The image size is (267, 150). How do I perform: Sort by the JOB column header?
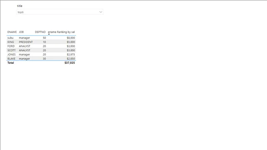(21, 32)
